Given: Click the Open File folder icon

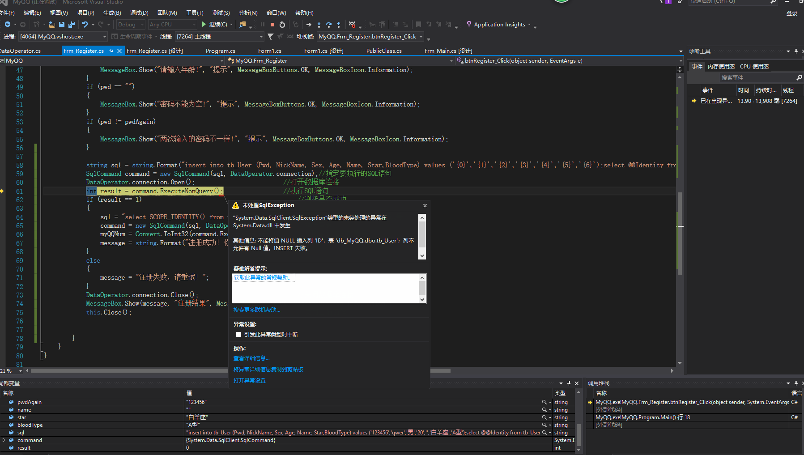Looking at the screenshot, I should coord(52,25).
